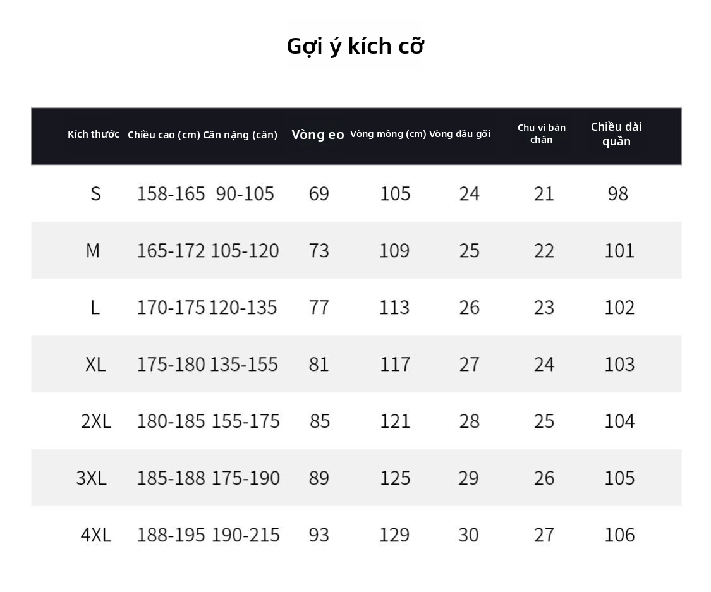Select the size M row label

tap(93, 251)
